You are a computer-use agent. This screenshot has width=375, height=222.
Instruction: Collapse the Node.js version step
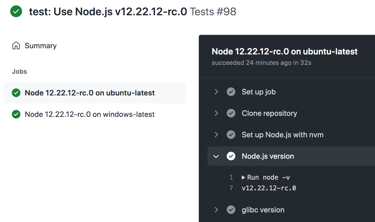point(216,156)
